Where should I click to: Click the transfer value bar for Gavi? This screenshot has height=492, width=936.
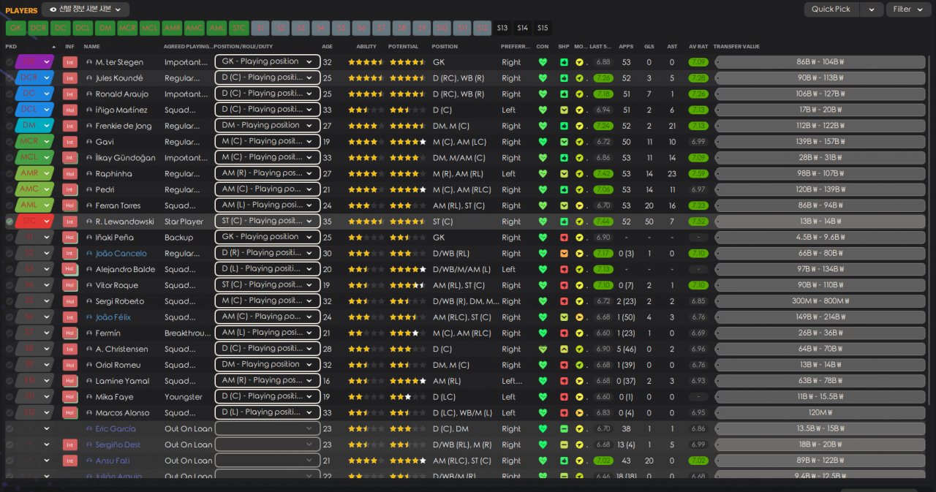tap(820, 142)
